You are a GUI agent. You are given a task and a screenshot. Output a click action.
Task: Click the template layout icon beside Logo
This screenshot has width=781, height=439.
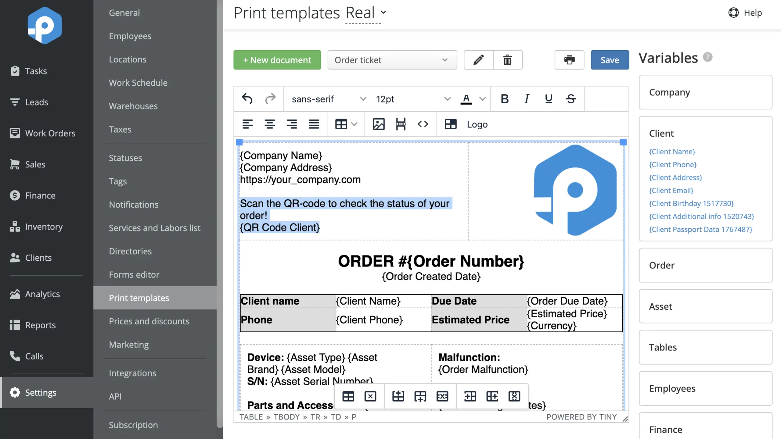pos(451,124)
